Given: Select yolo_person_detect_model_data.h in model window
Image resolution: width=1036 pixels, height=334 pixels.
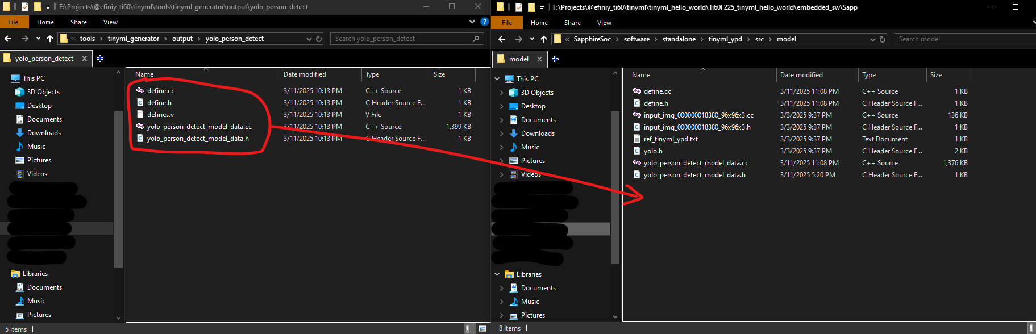Looking at the screenshot, I should click(694, 175).
